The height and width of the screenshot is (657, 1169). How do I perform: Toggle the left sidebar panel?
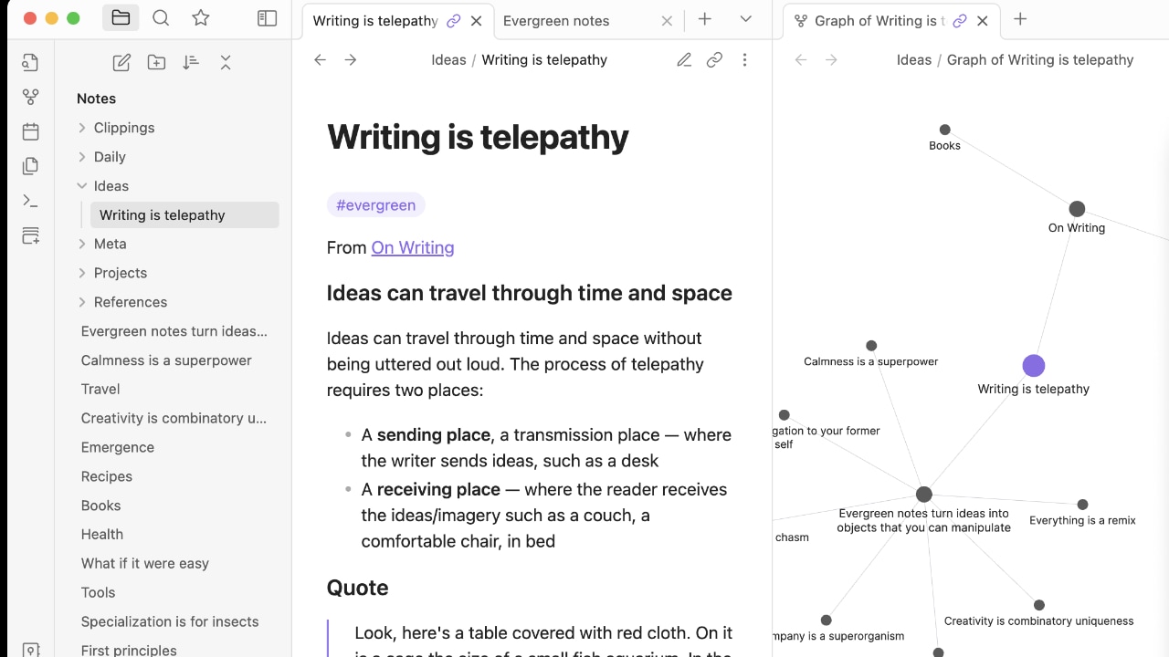point(267,18)
